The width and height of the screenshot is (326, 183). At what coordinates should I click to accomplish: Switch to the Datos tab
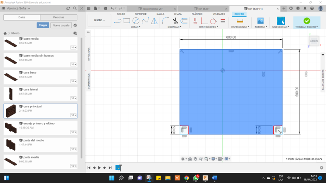(x=22, y=17)
